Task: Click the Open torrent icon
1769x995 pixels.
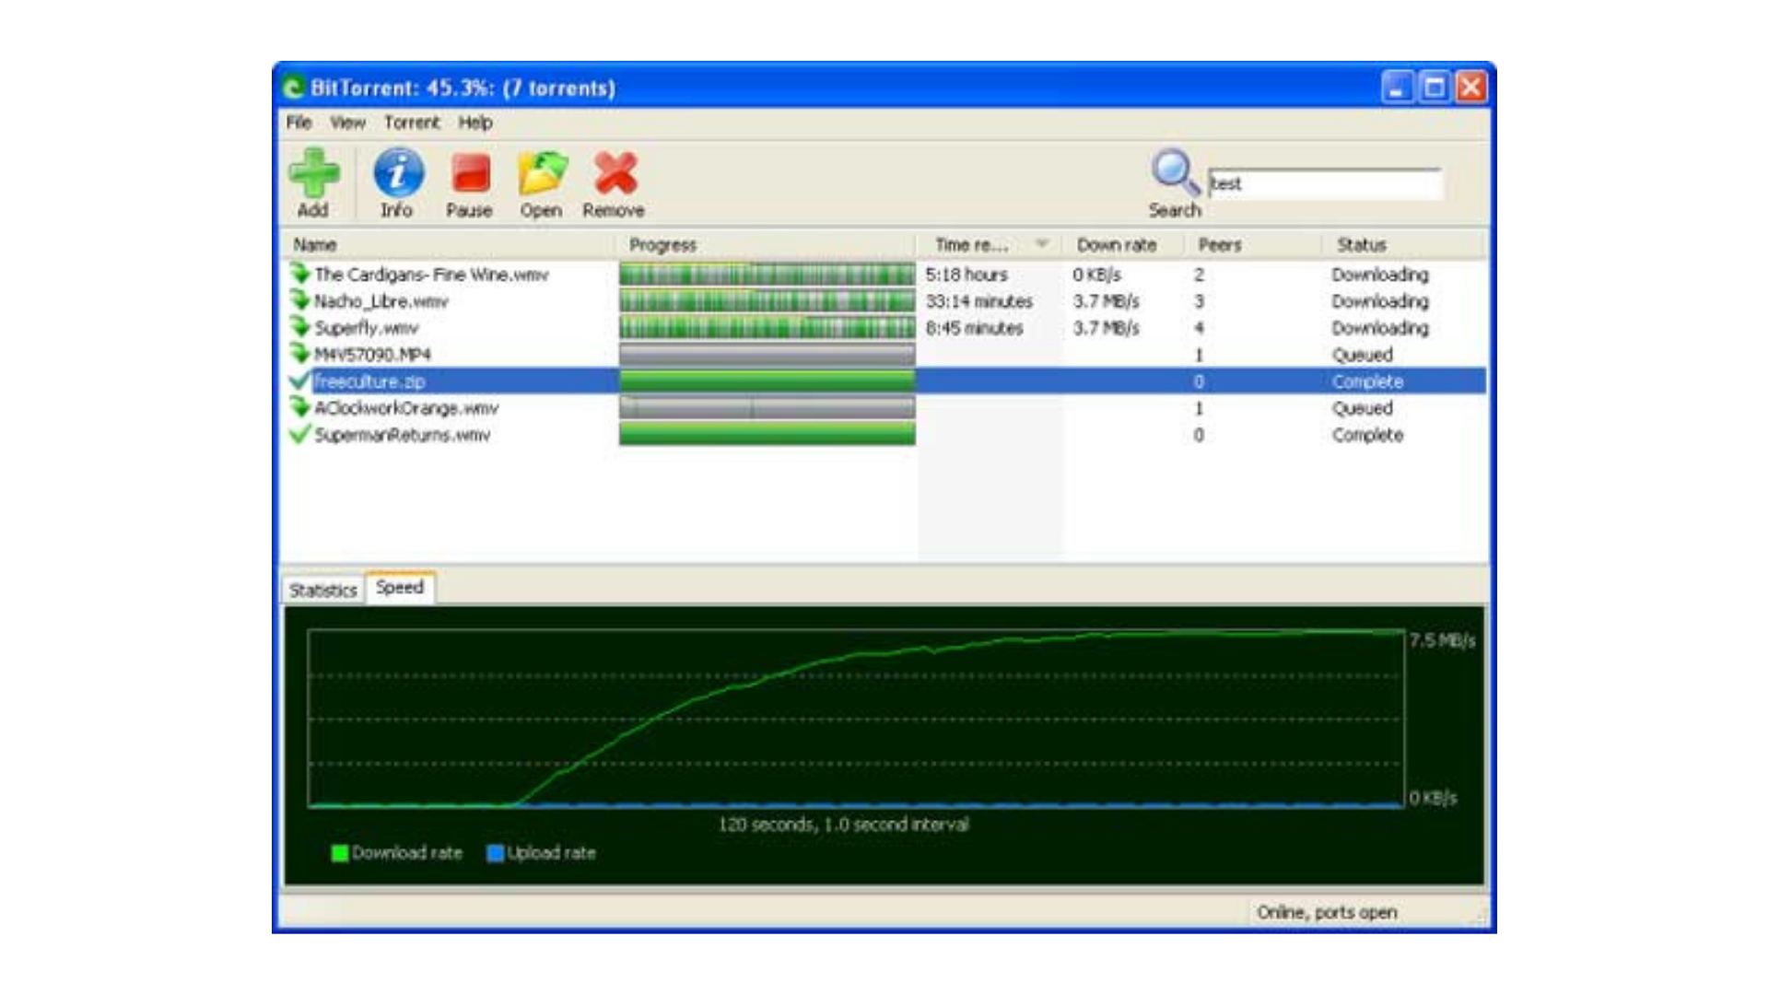Action: (543, 173)
